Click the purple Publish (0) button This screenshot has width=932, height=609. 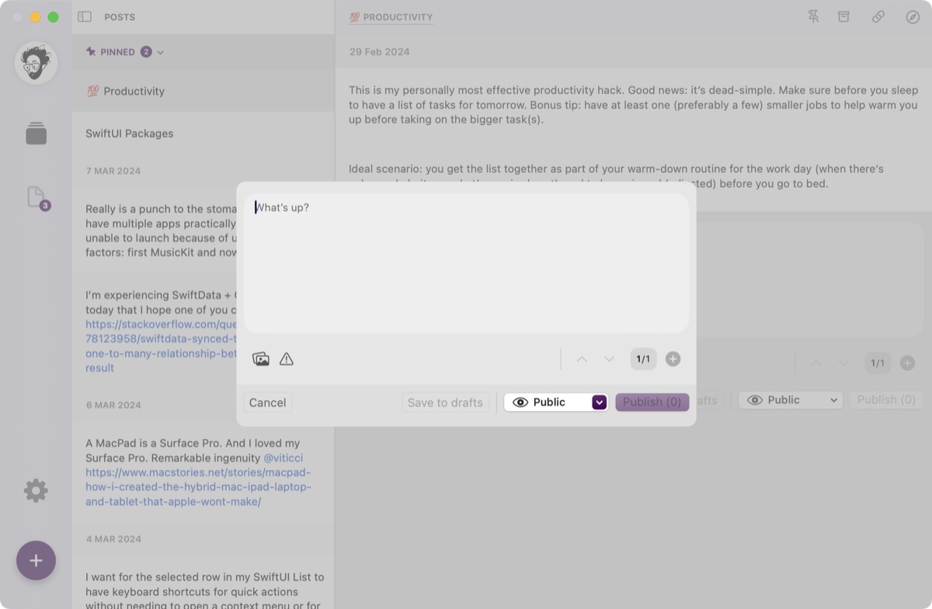pos(652,402)
